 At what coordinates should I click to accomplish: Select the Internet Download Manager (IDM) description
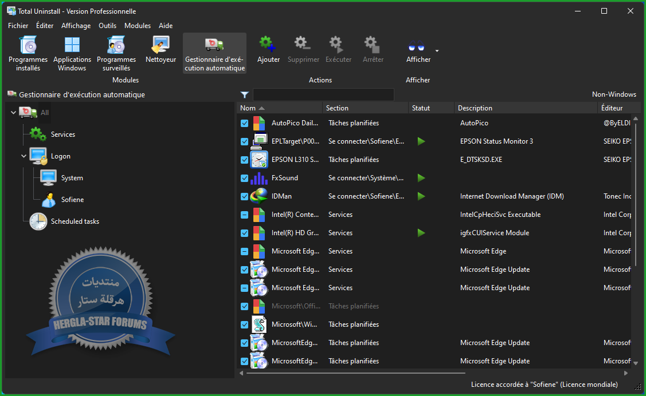click(512, 196)
